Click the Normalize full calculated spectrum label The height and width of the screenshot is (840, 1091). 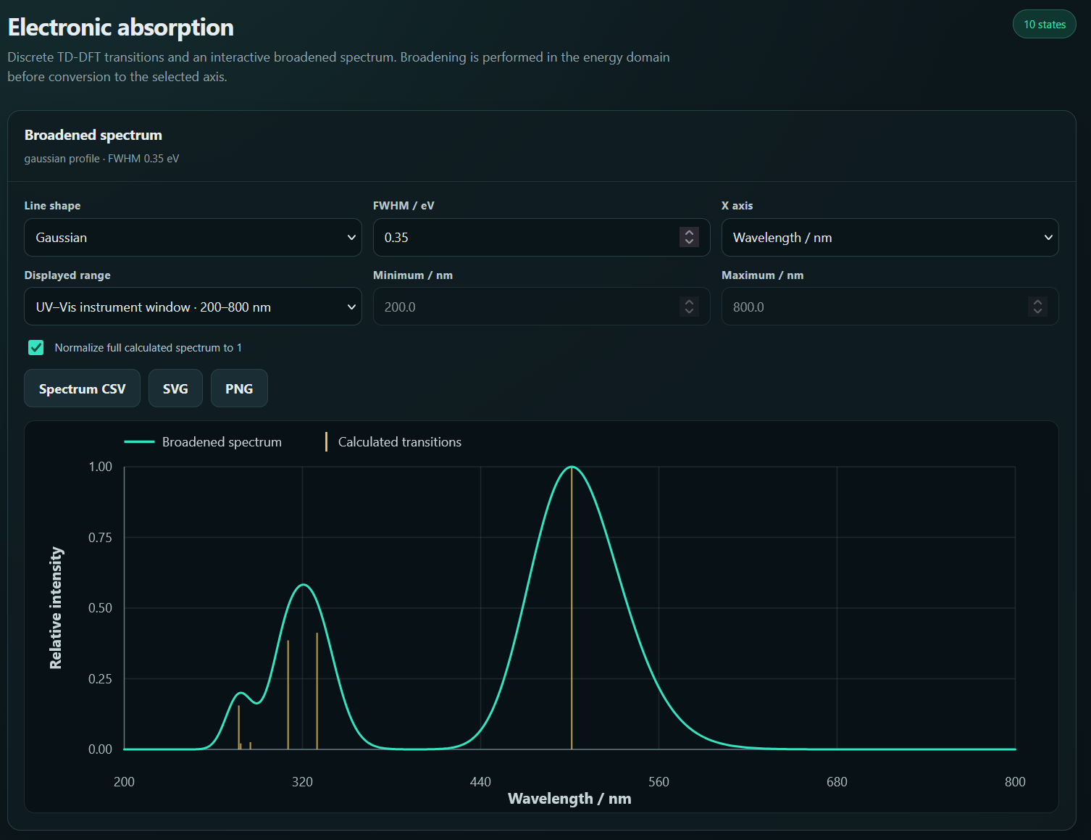click(x=149, y=348)
